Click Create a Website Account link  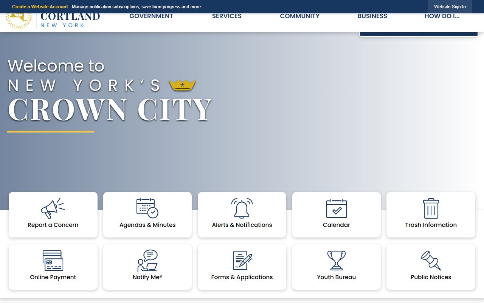[40, 7]
